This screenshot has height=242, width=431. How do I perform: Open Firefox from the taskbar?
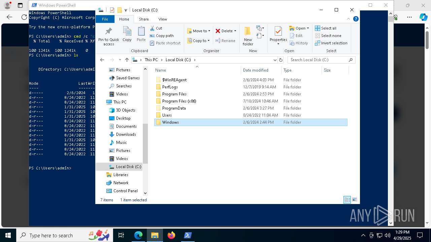coord(171,235)
